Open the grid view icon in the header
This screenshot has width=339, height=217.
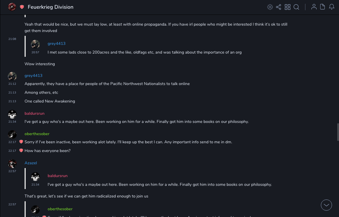pyautogui.click(x=288, y=7)
